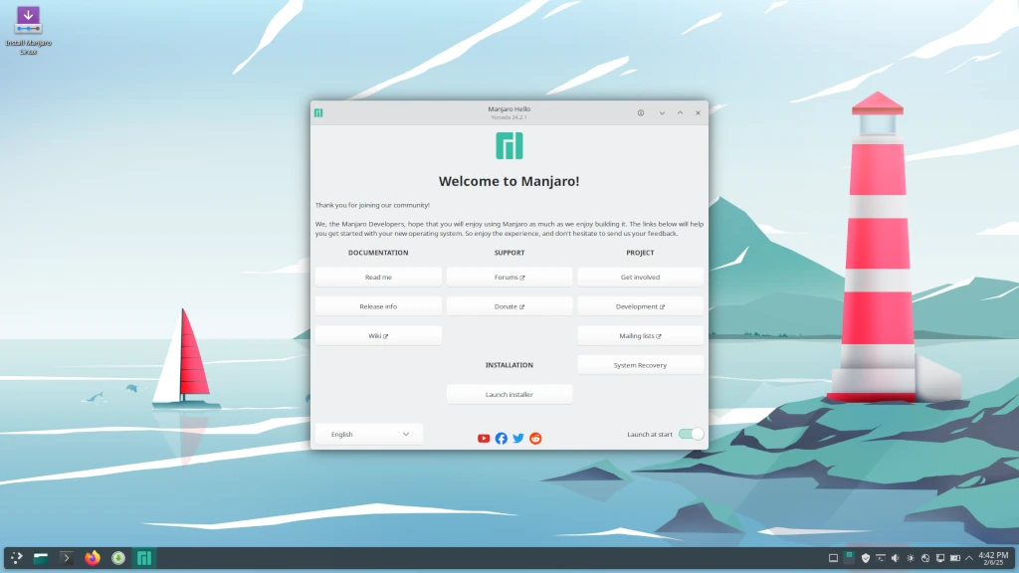
Task: Toggle the Launch at start switch
Action: tap(691, 434)
